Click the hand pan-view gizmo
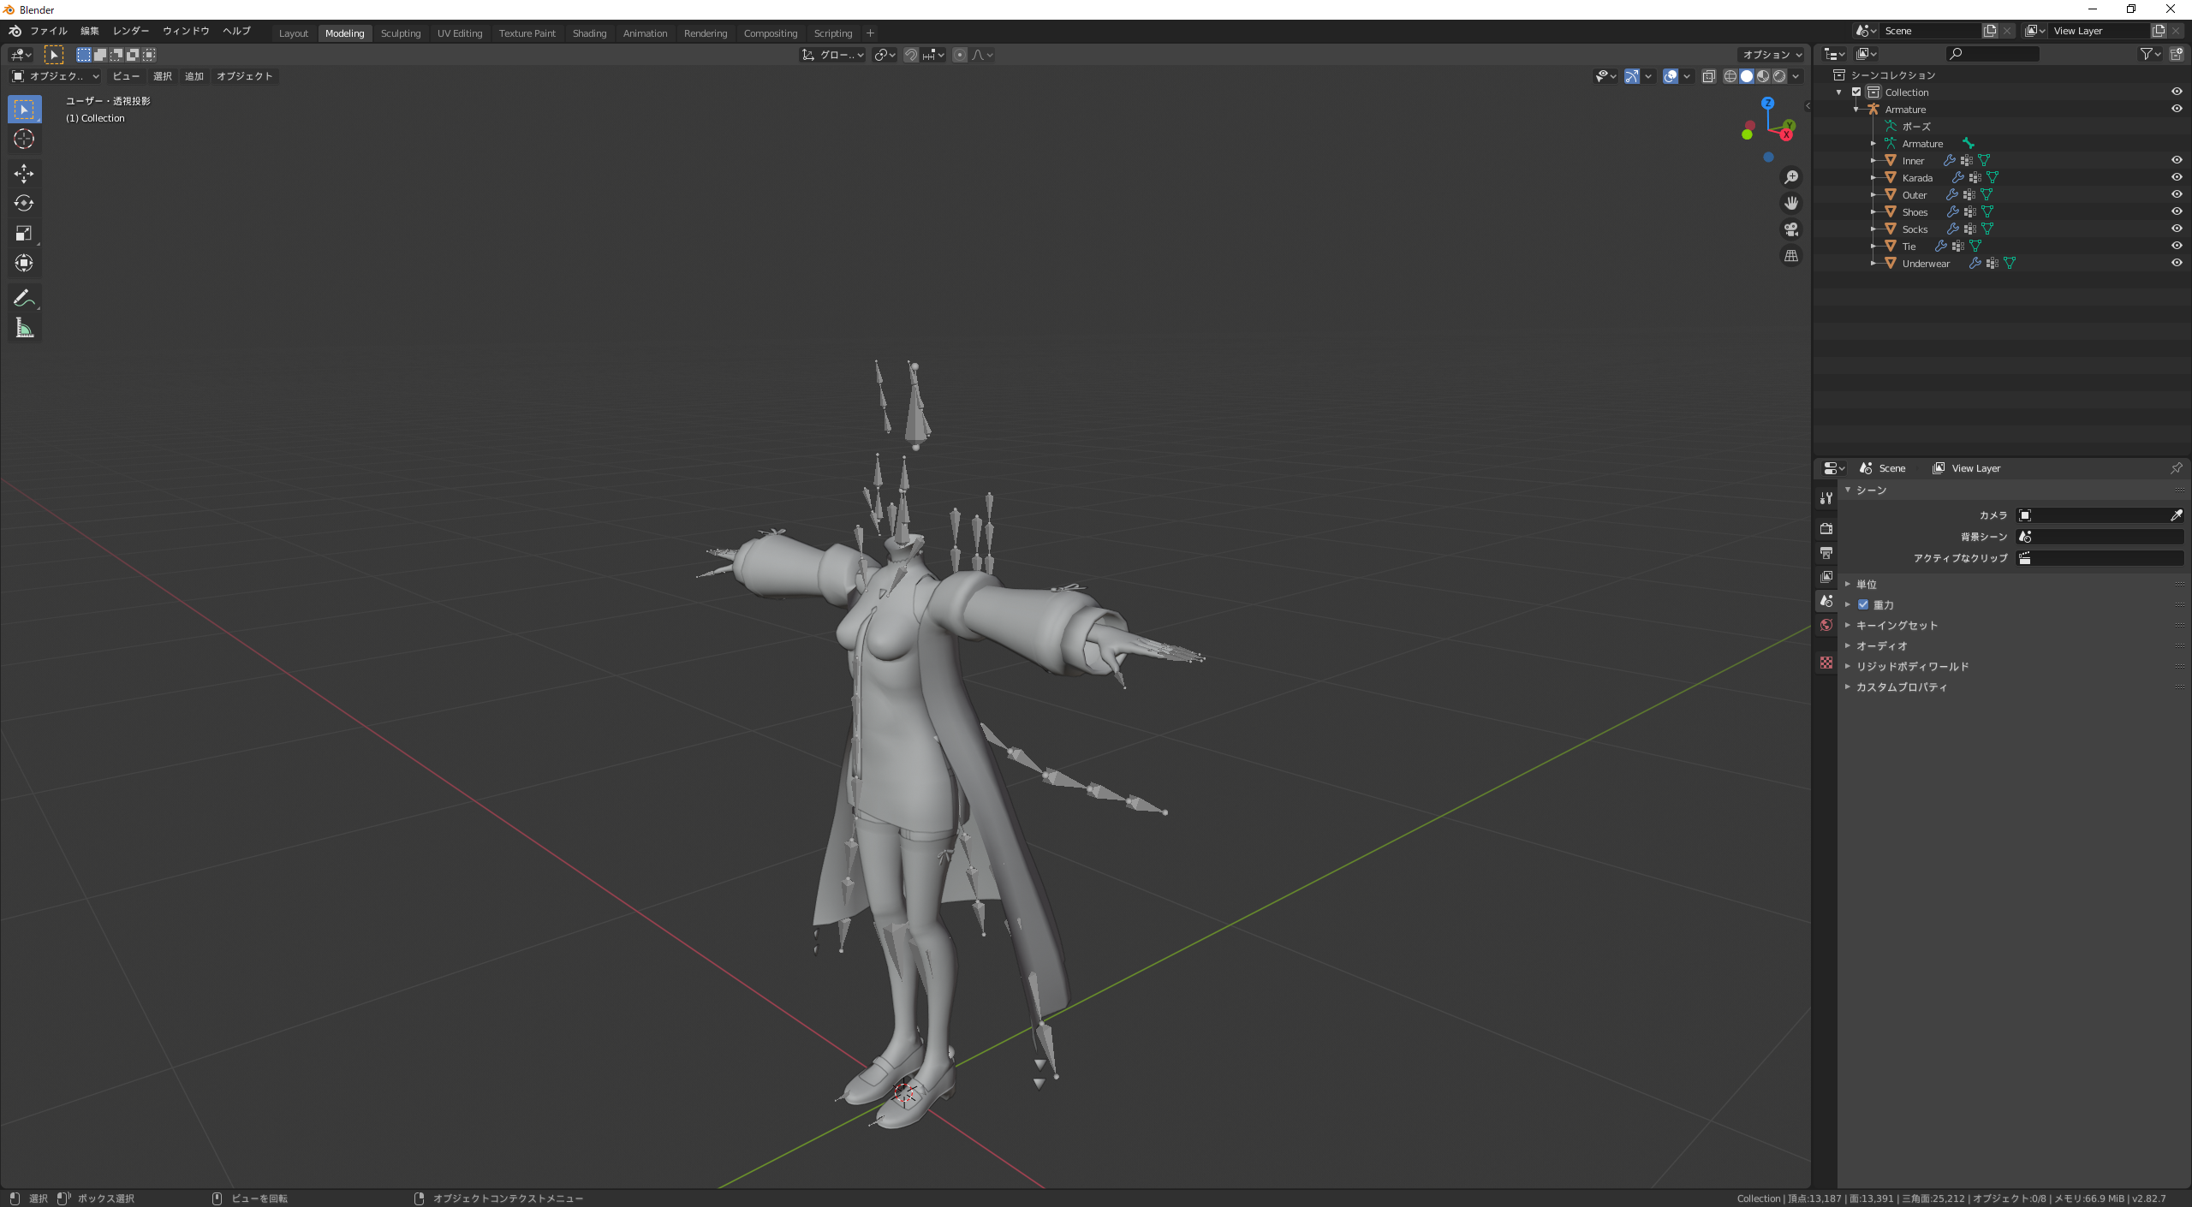2192x1207 pixels. click(x=1790, y=204)
